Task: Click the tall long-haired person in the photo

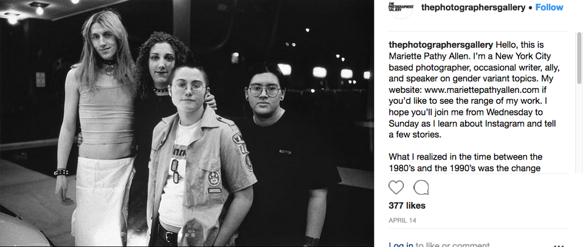Action: tap(100, 123)
